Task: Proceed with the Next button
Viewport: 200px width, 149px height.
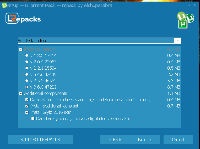Action: (144, 140)
